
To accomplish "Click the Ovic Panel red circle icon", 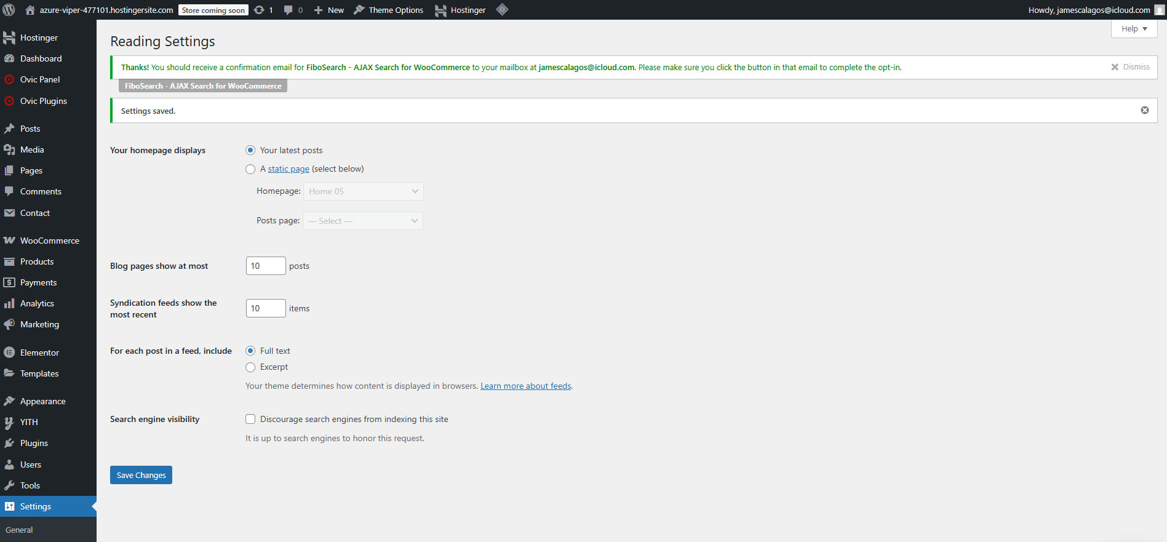I will coord(9,79).
